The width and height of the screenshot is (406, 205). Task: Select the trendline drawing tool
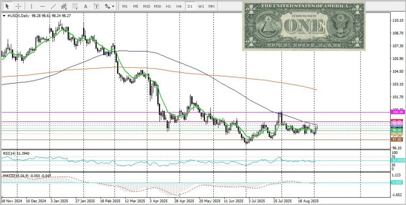53,6
